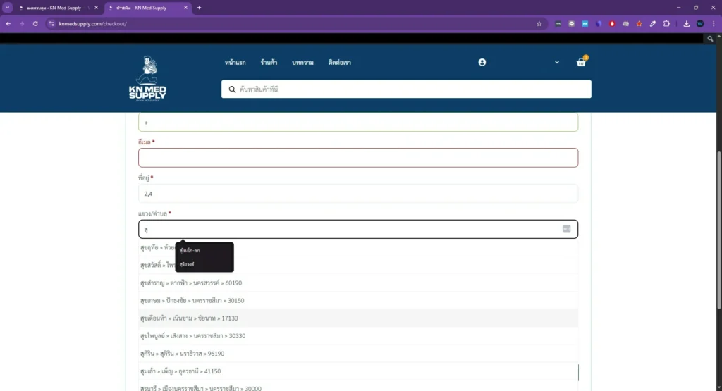The image size is (722, 391).
Task: Close the active checkout tab
Action: click(185, 8)
